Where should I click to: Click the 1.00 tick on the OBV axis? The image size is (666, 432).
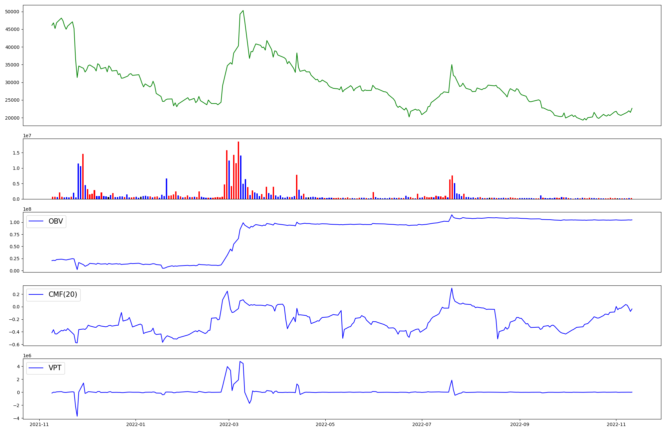15,222
